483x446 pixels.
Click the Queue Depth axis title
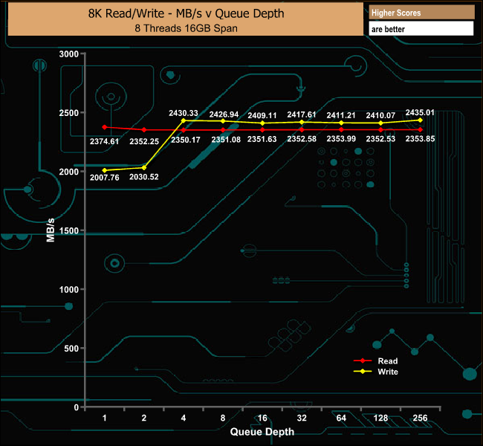[x=262, y=431]
